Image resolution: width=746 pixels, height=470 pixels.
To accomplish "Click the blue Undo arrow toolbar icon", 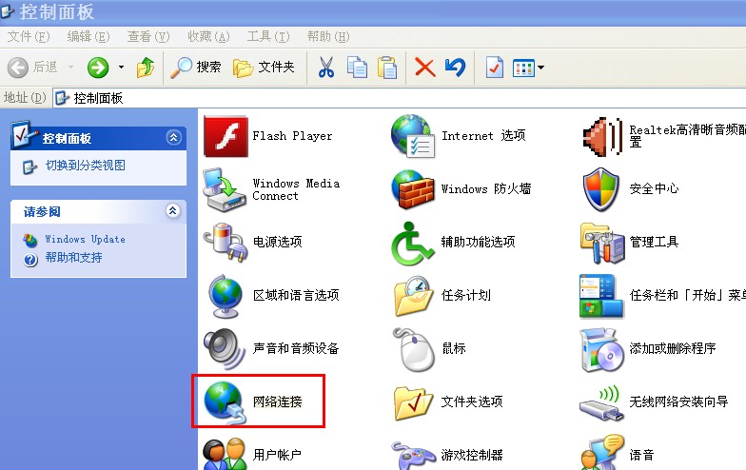I will coord(455,67).
